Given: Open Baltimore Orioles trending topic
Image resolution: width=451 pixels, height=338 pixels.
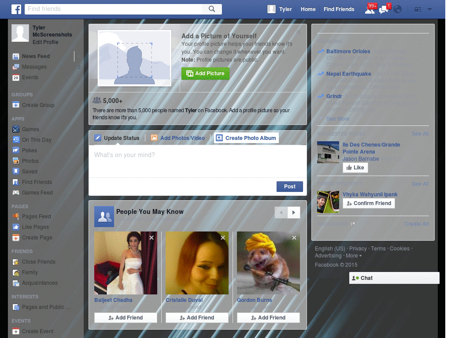Looking at the screenshot, I should [348, 51].
